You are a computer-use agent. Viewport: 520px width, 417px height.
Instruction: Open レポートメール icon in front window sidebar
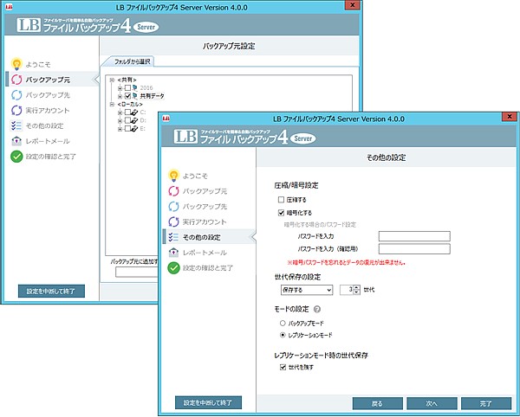pyautogui.click(x=173, y=253)
